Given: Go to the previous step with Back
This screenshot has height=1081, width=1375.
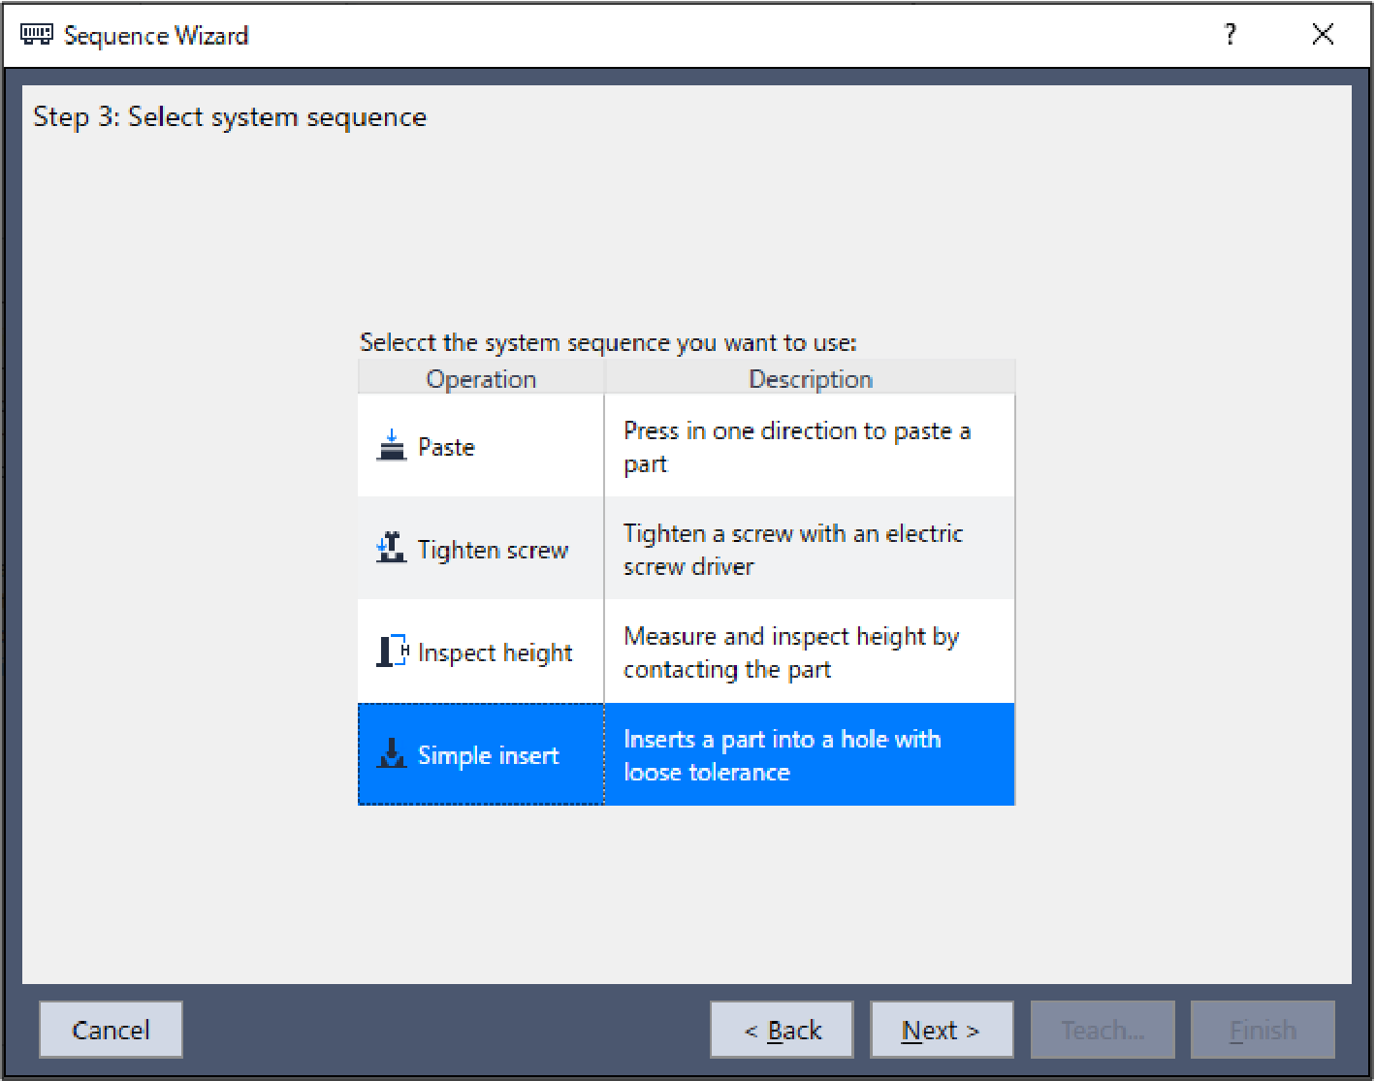Looking at the screenshot, I should click(x=782, y=1030).
